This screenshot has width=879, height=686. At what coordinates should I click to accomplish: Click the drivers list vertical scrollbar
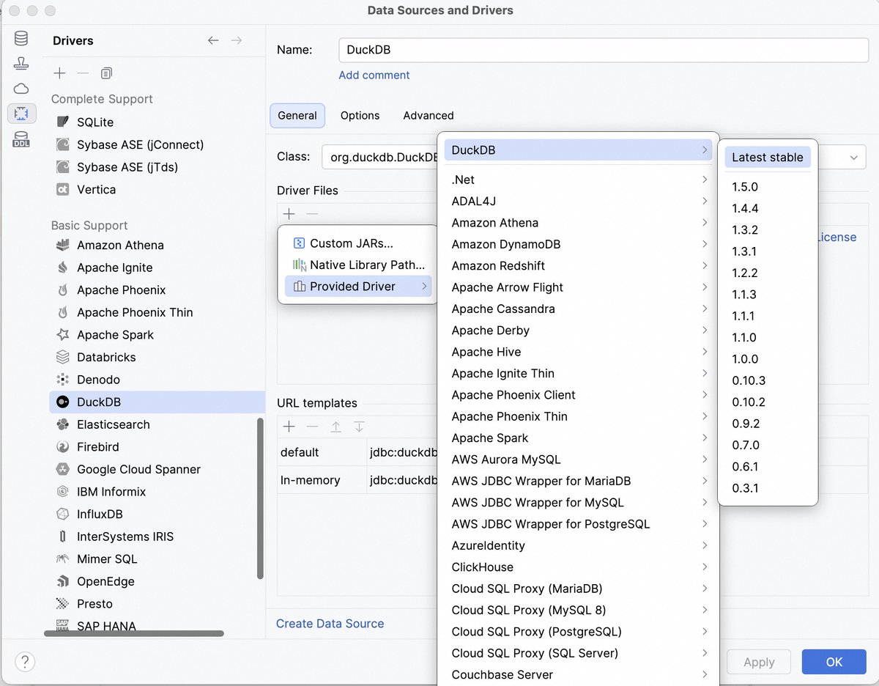[260, 498]
